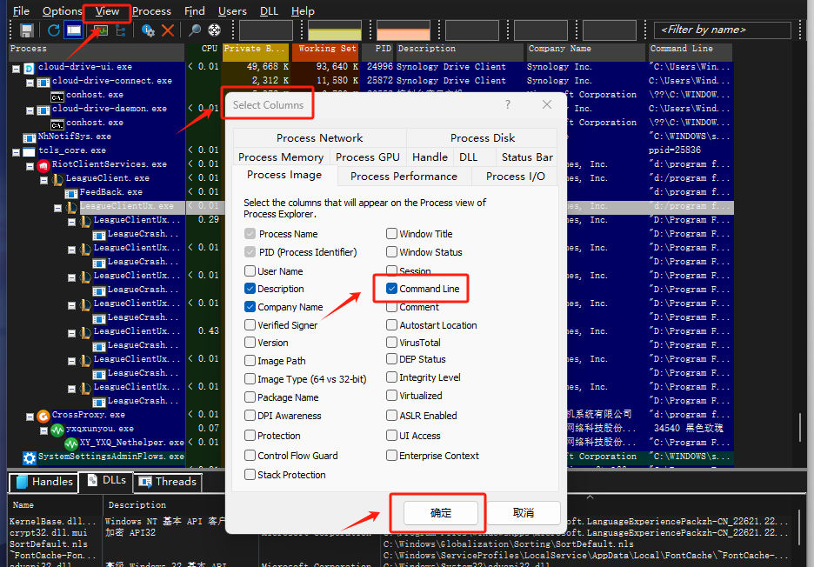
Task: Enable the Verified Signer checkbox
Action: [250, 325]
